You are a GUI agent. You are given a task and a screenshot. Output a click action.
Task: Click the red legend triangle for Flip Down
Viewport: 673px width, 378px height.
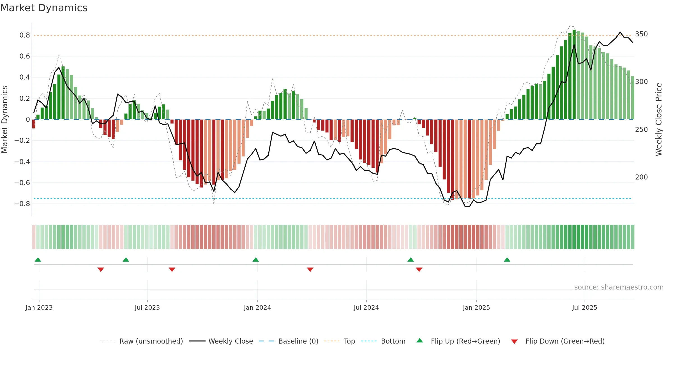[514, 342]
